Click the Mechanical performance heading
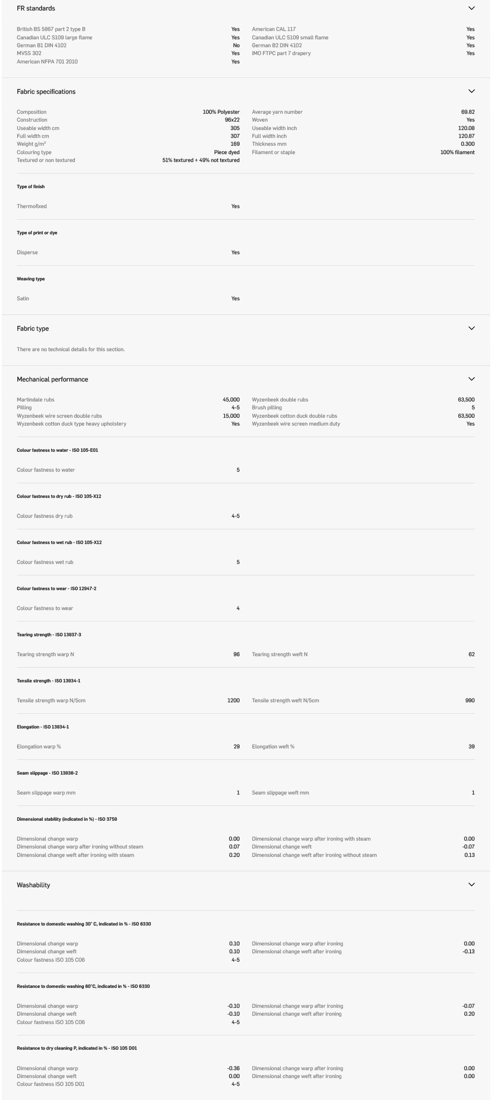Viewport: 498px width, 1100px height. 52,379
